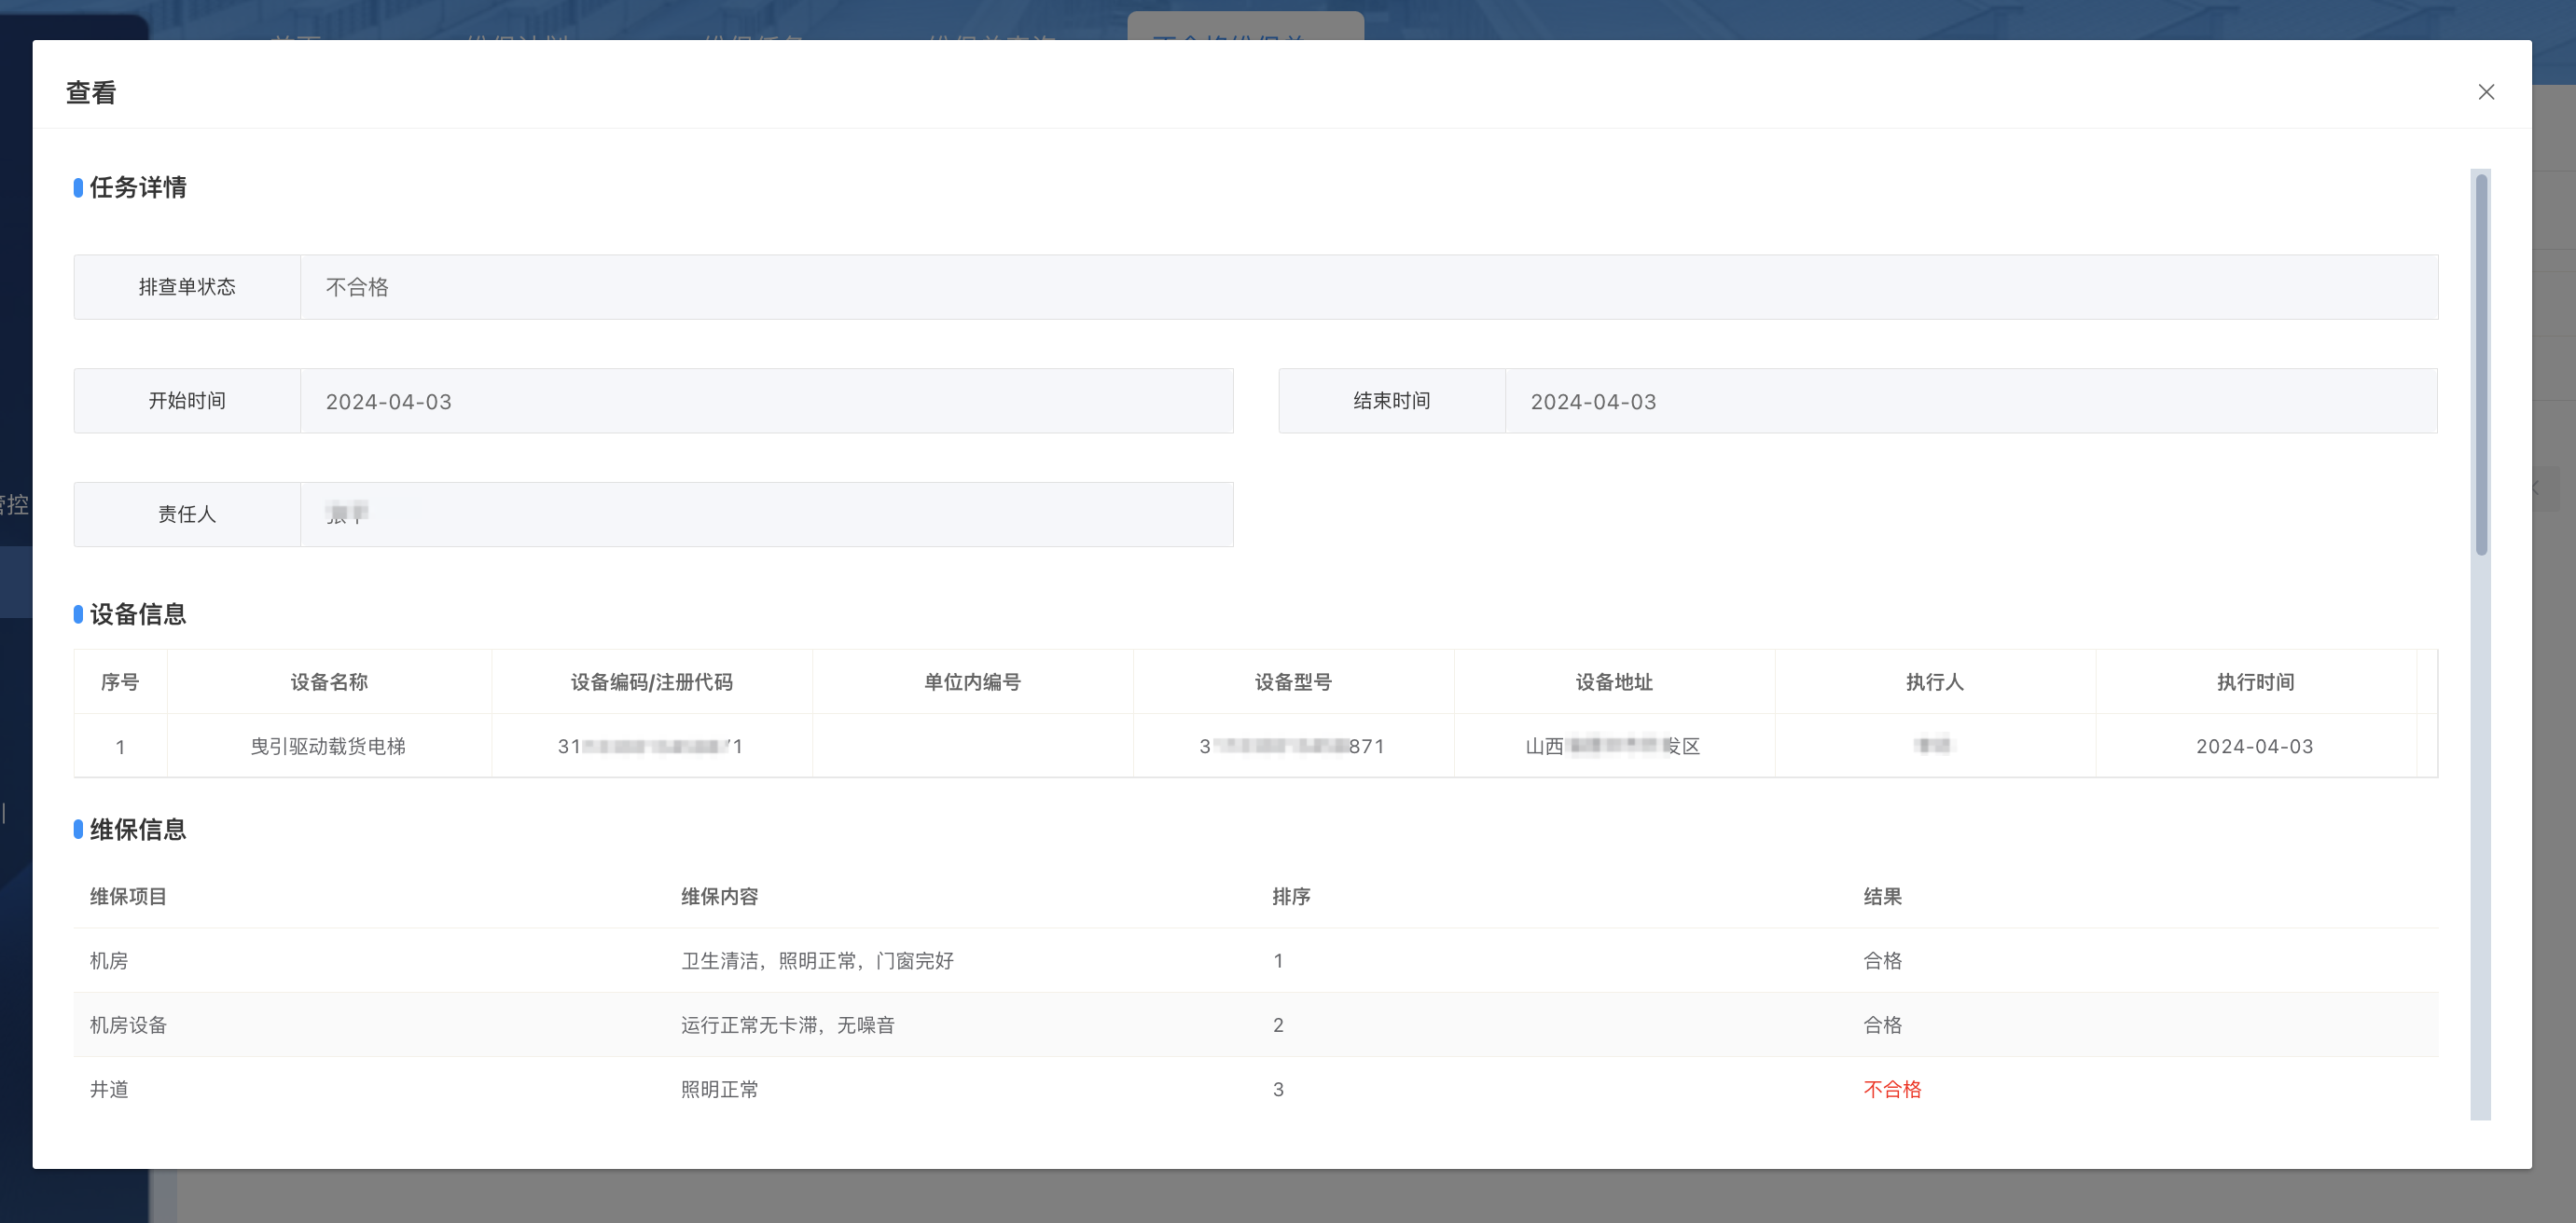Click the 设备信息 section heading
The width and height of the screenshot is (2576, 1223).
137,614
